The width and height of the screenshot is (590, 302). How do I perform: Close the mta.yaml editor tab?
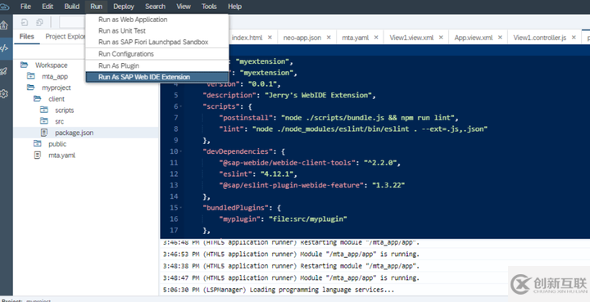tap(376, 37)
